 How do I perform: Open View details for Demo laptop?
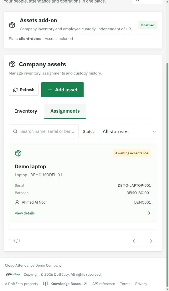[x=25, y=213]
